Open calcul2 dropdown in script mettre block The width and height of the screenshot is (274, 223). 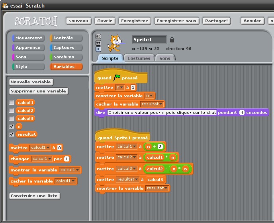tap(127, 157)
